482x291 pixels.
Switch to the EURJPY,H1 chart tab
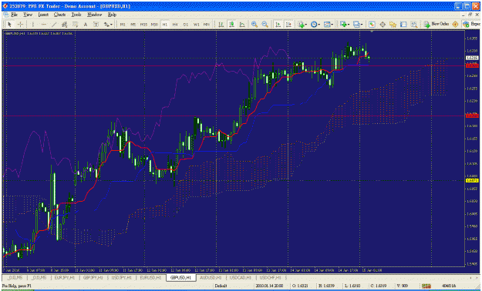64,277
